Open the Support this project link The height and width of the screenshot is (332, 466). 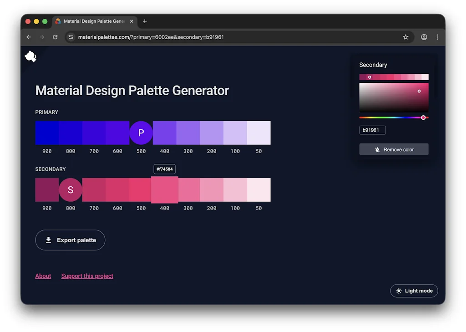pyautogui.click(x=87, y=276)
